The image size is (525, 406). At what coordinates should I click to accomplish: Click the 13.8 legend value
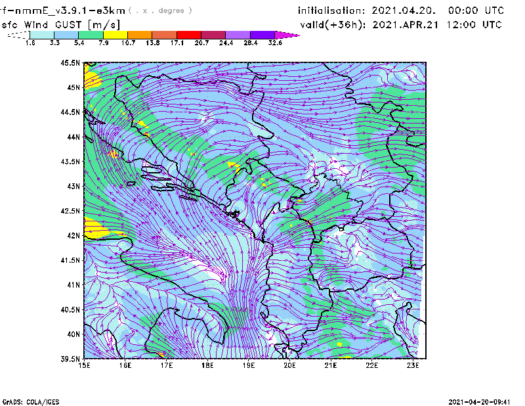[x=153, y=43]
